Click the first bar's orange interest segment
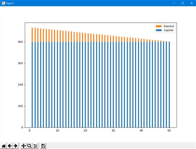Image resolution: width=196 pixels, height=149 pixels. click(32, 35)
